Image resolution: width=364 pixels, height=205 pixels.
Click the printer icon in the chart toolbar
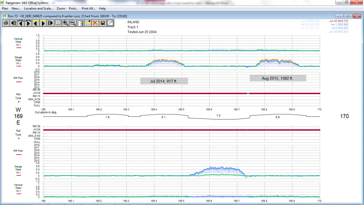pos(6,23)
